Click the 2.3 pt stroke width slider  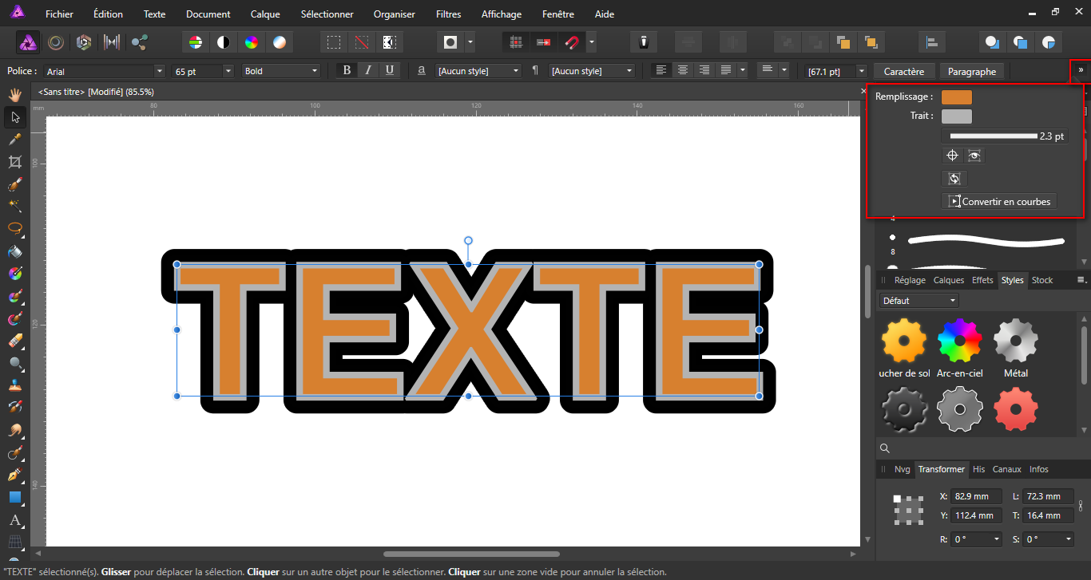tap(1005, 136)
